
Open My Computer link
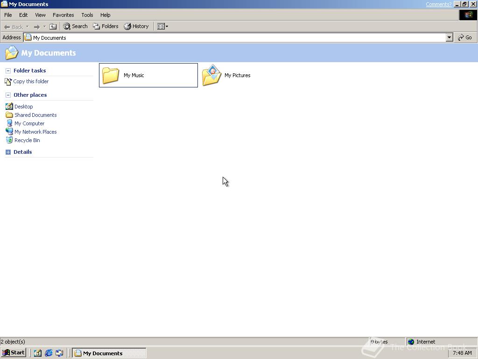click(29, 123)
